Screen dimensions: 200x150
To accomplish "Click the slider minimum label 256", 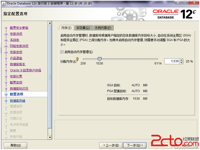I will [83, 63].
